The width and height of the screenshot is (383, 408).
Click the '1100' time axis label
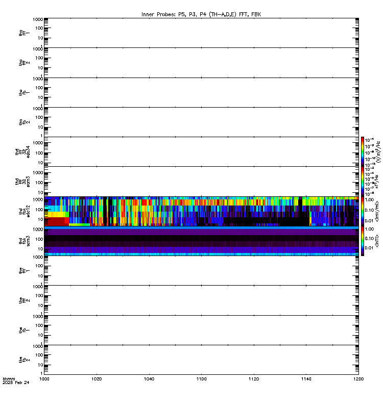tap(201, 379)
